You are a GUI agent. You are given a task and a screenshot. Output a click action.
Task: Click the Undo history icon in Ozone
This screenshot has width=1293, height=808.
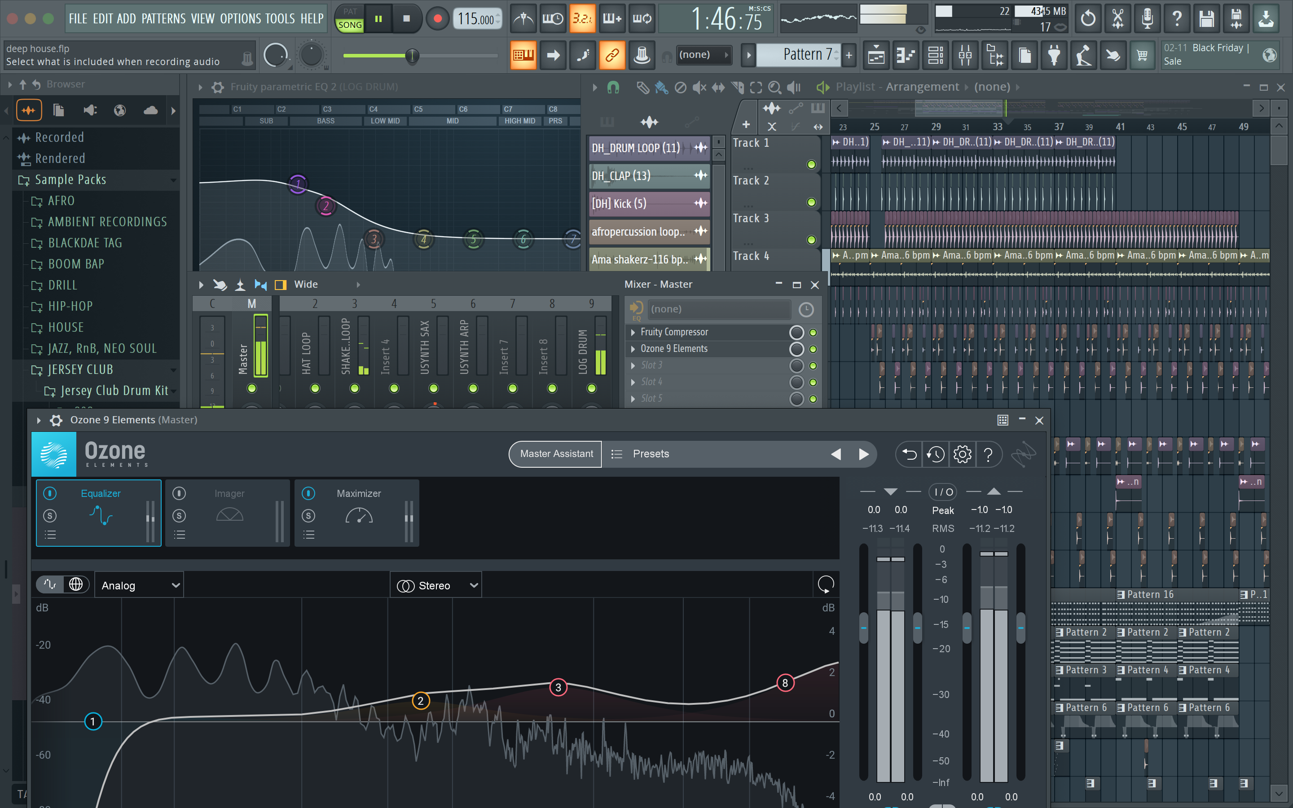pyautogui.click(x=935, y=454)
